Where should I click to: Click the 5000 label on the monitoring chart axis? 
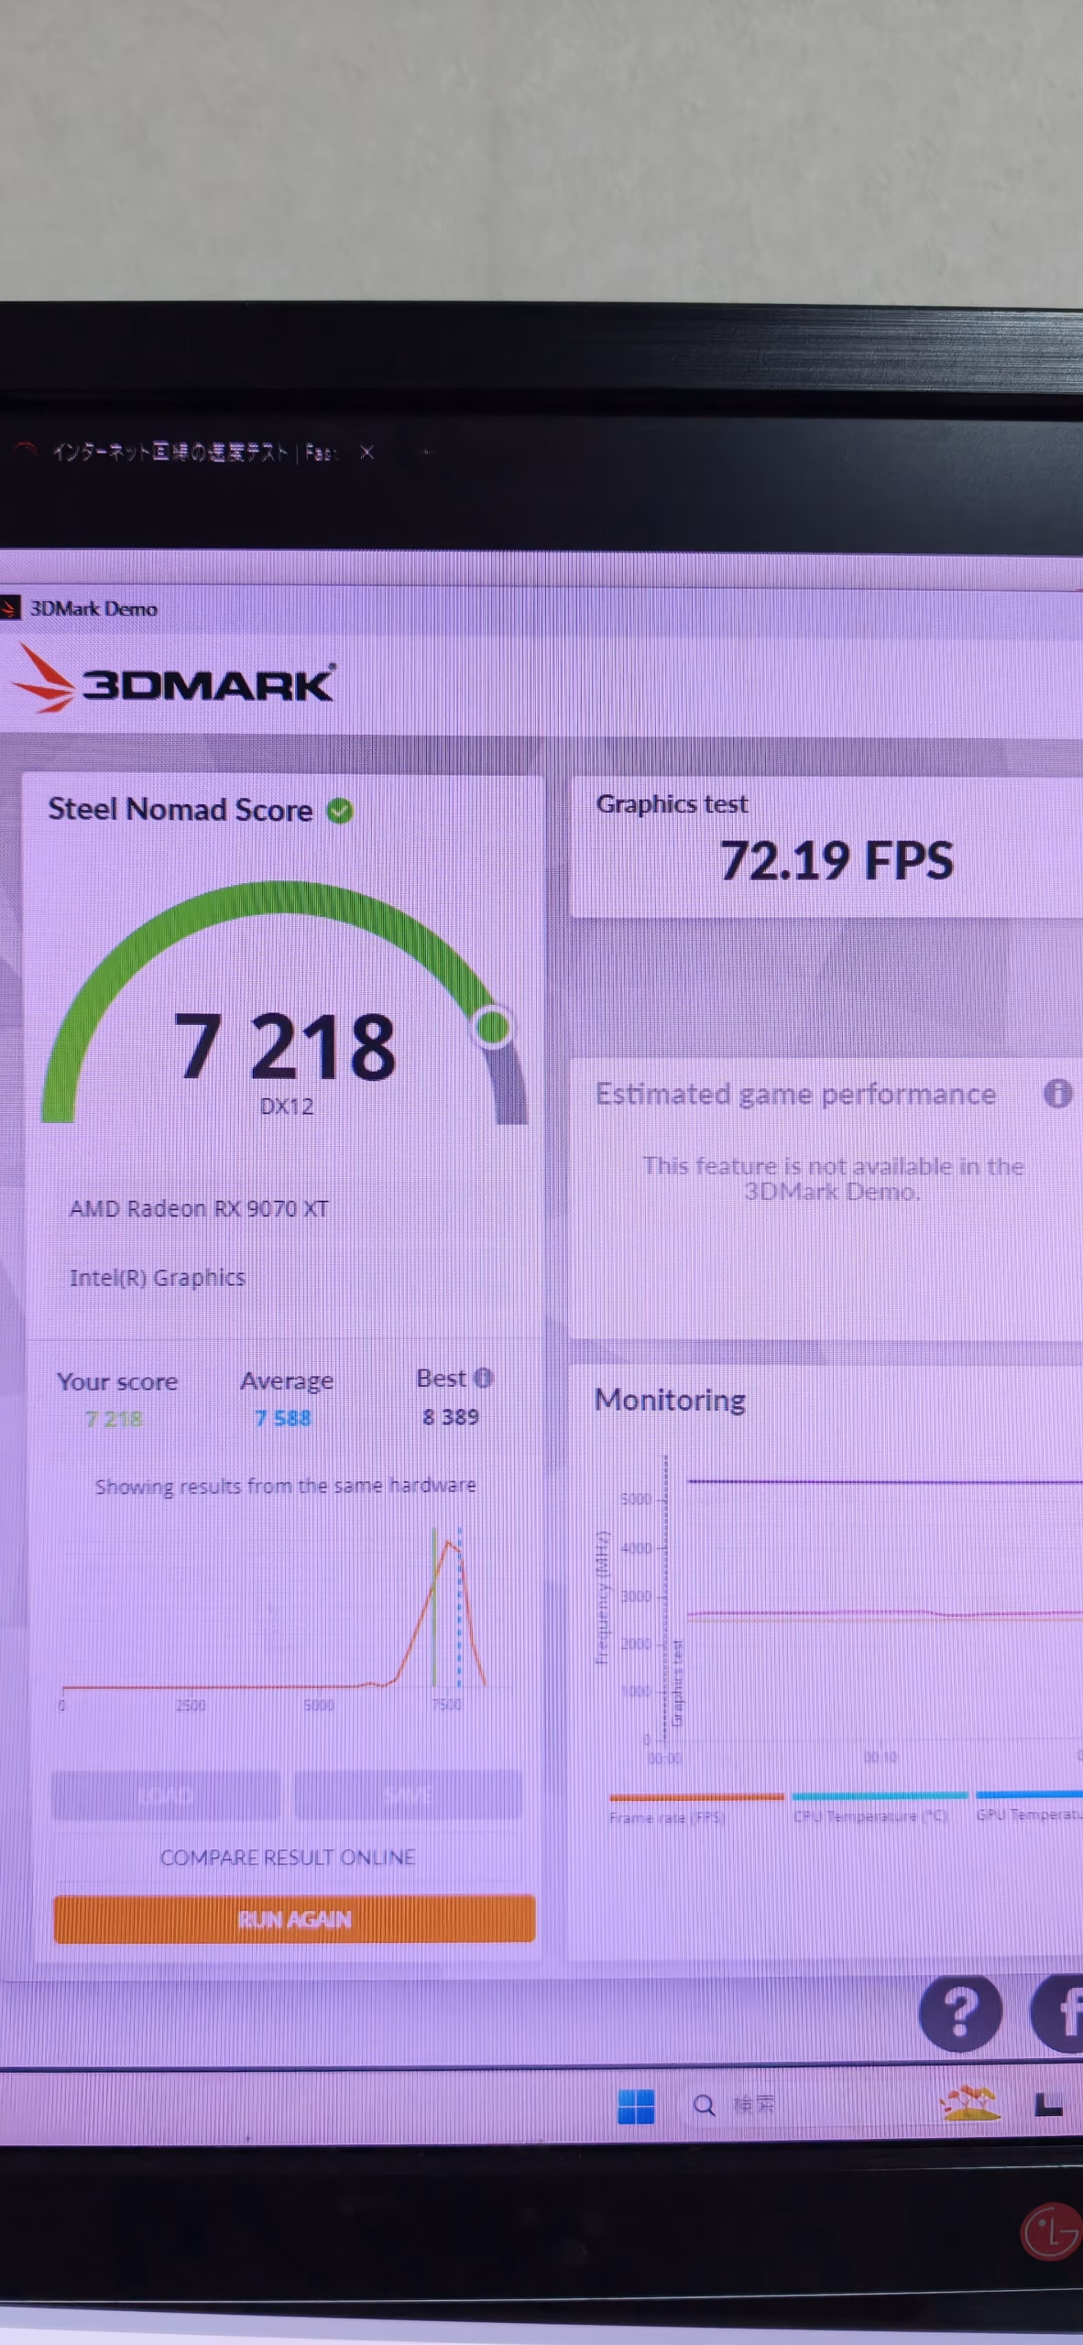coord(636,1500)
